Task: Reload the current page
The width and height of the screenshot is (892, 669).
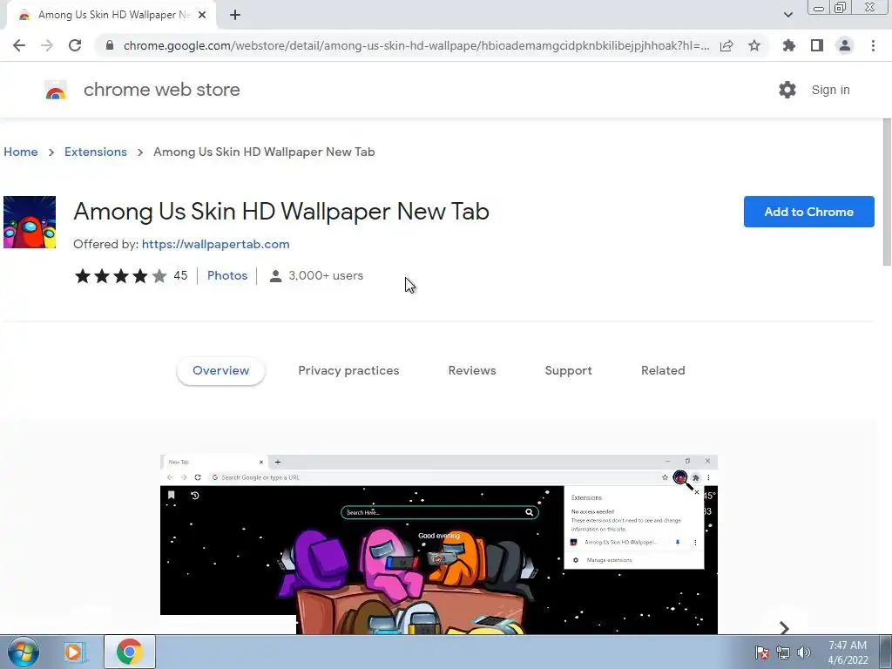Action: coord(75,45)
